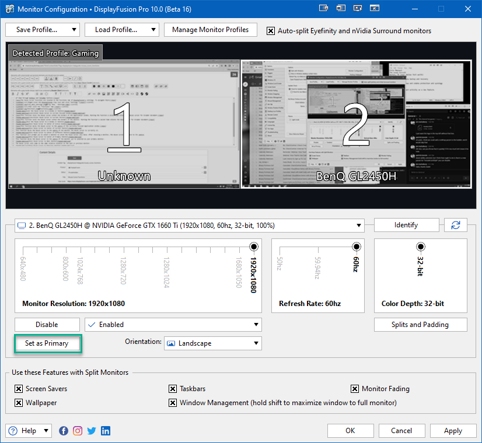Click the 1680x1050 resolution tick label

(239, 272)
